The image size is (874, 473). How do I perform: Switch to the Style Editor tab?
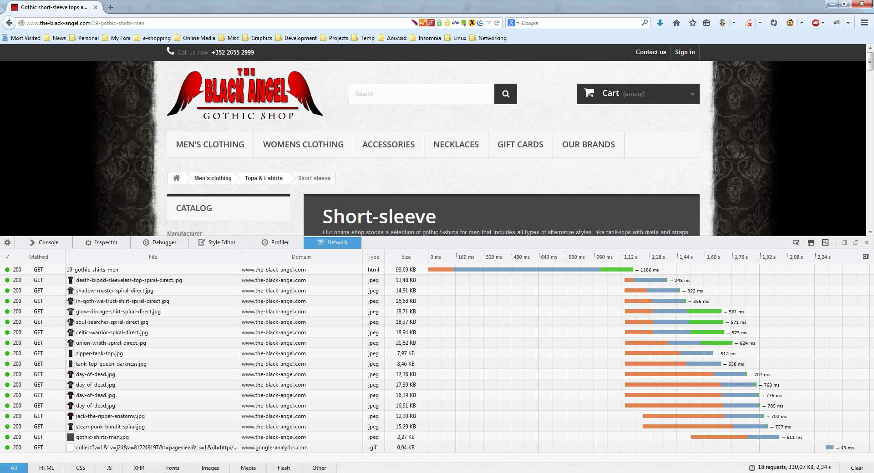[x=217, y=242]
